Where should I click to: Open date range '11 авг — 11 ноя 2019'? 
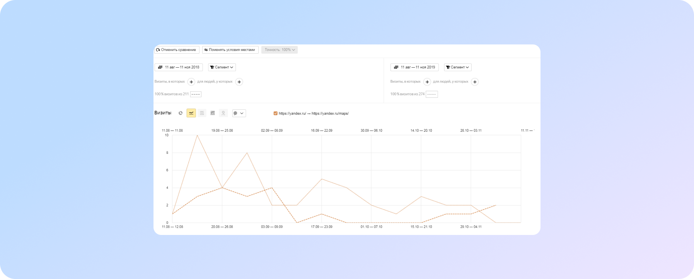coord(414,67)
